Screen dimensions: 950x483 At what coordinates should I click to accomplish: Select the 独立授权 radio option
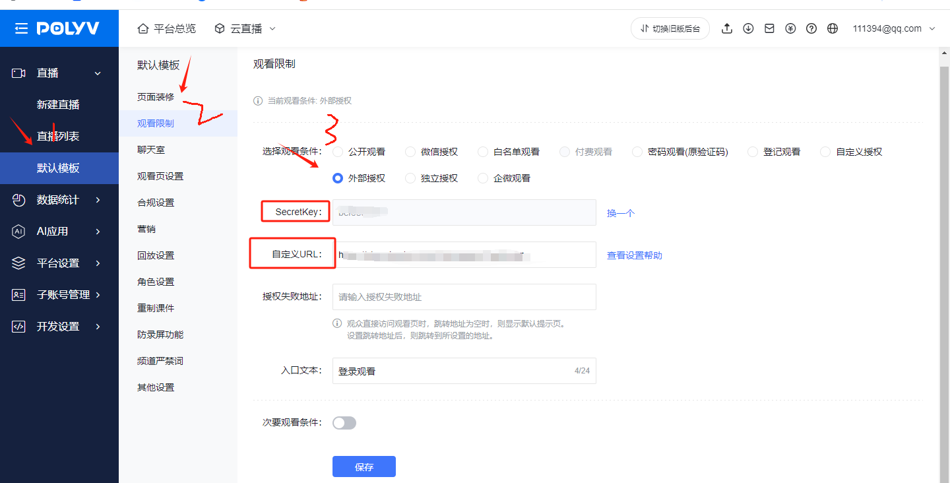[410, 178]
